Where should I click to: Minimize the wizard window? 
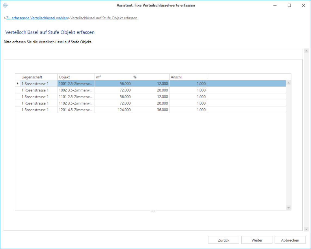(x=275, y=5)
